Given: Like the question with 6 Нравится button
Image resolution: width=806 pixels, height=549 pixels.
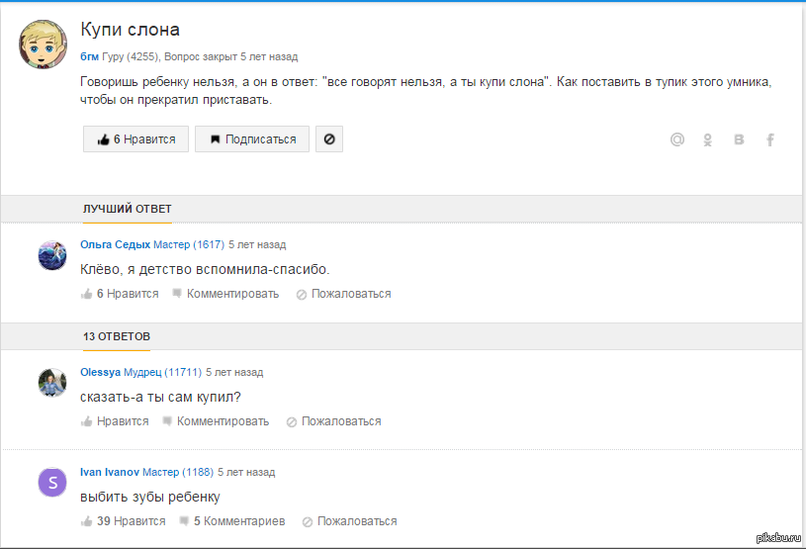Looking at the screenshot, I should (135, 139).
